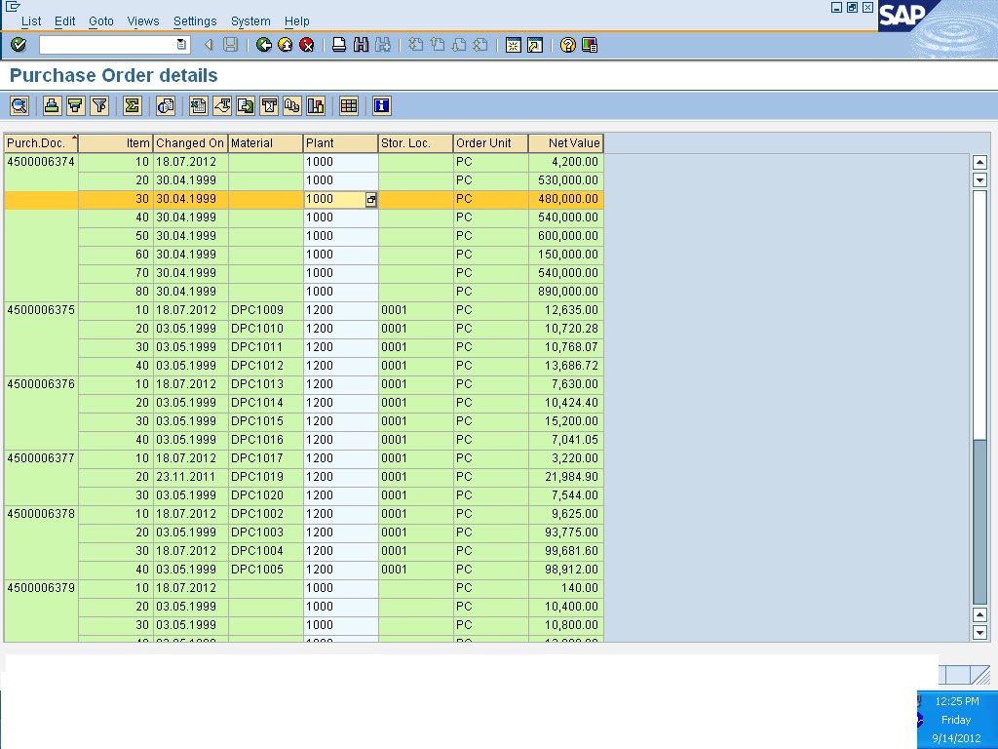
Task: Open the Settings menu
Action: click(x=195, y=21)
